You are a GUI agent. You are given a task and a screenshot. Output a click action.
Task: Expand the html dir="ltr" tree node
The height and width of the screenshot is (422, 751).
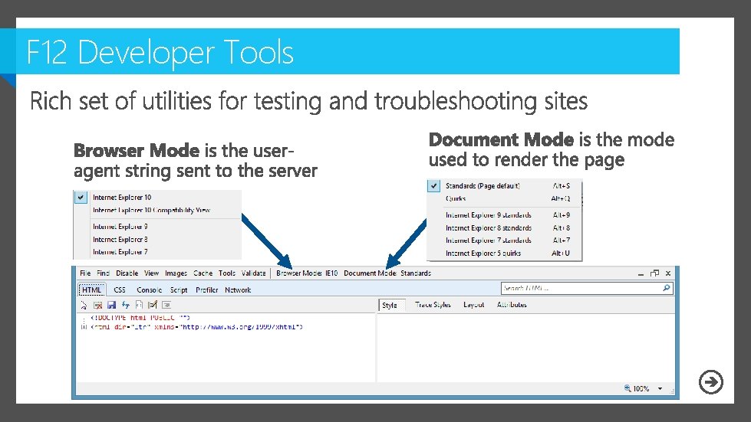pos(84,327)
